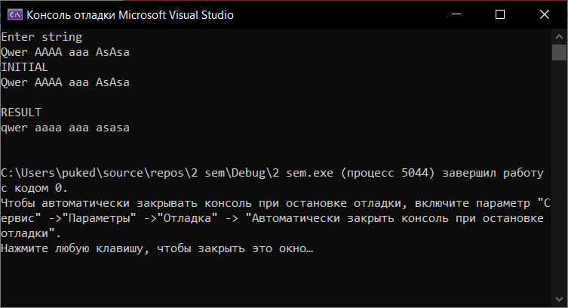
Task: Close the Visual Studio debug console
Action: point(542,14)
